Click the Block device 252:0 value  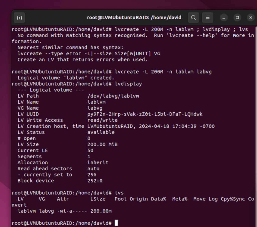(95, 181)
